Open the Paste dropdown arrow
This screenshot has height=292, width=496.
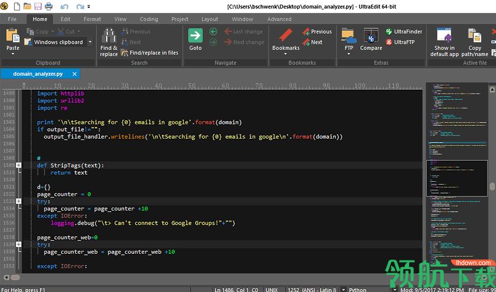(13, 54)
